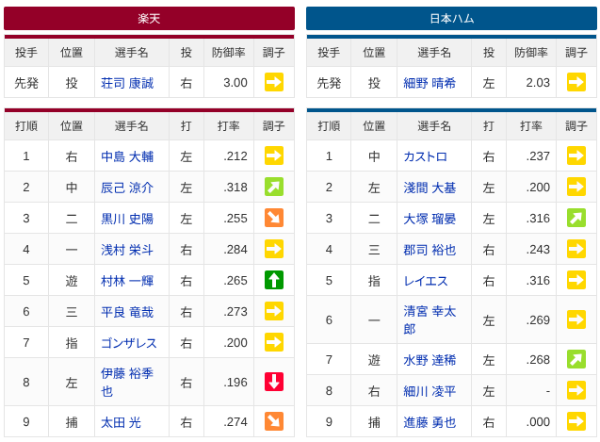The width and height of the screenshot is (600, 442).
Task: Click the orange falling arrow for 太田 光
Action: 274,421
